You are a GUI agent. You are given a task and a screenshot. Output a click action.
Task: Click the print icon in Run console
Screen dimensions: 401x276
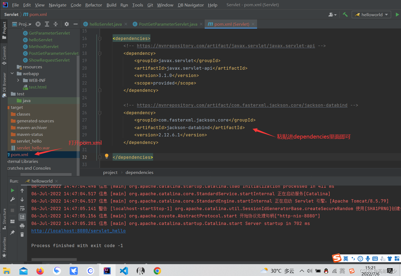(22, 226)
